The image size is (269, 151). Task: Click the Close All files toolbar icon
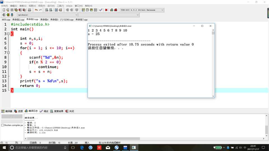tap(24, 10)
